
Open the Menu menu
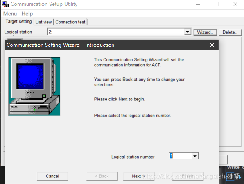point(10,14)
